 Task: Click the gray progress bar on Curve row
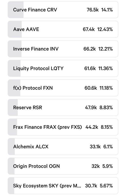coord(16,10)
